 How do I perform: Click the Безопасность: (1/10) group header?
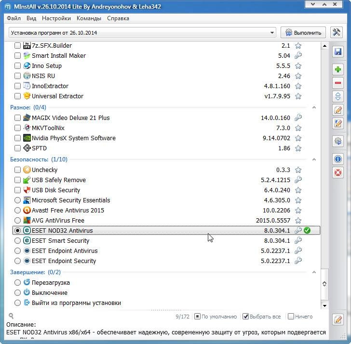click(39, 159)
